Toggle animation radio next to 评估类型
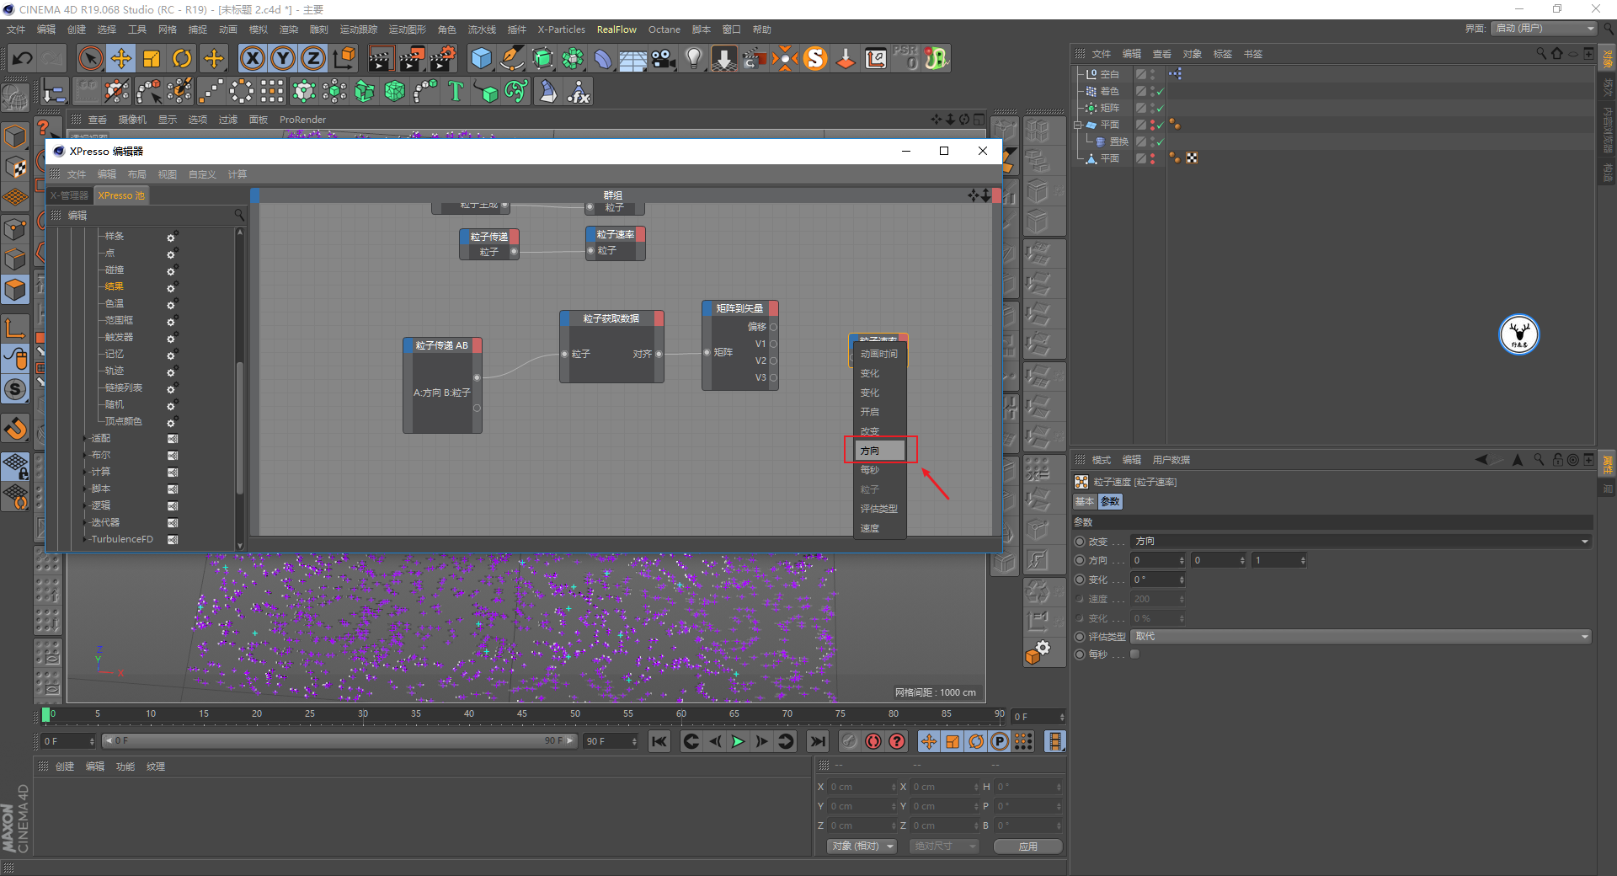1617x876 pixels. tap(1081, 637)
